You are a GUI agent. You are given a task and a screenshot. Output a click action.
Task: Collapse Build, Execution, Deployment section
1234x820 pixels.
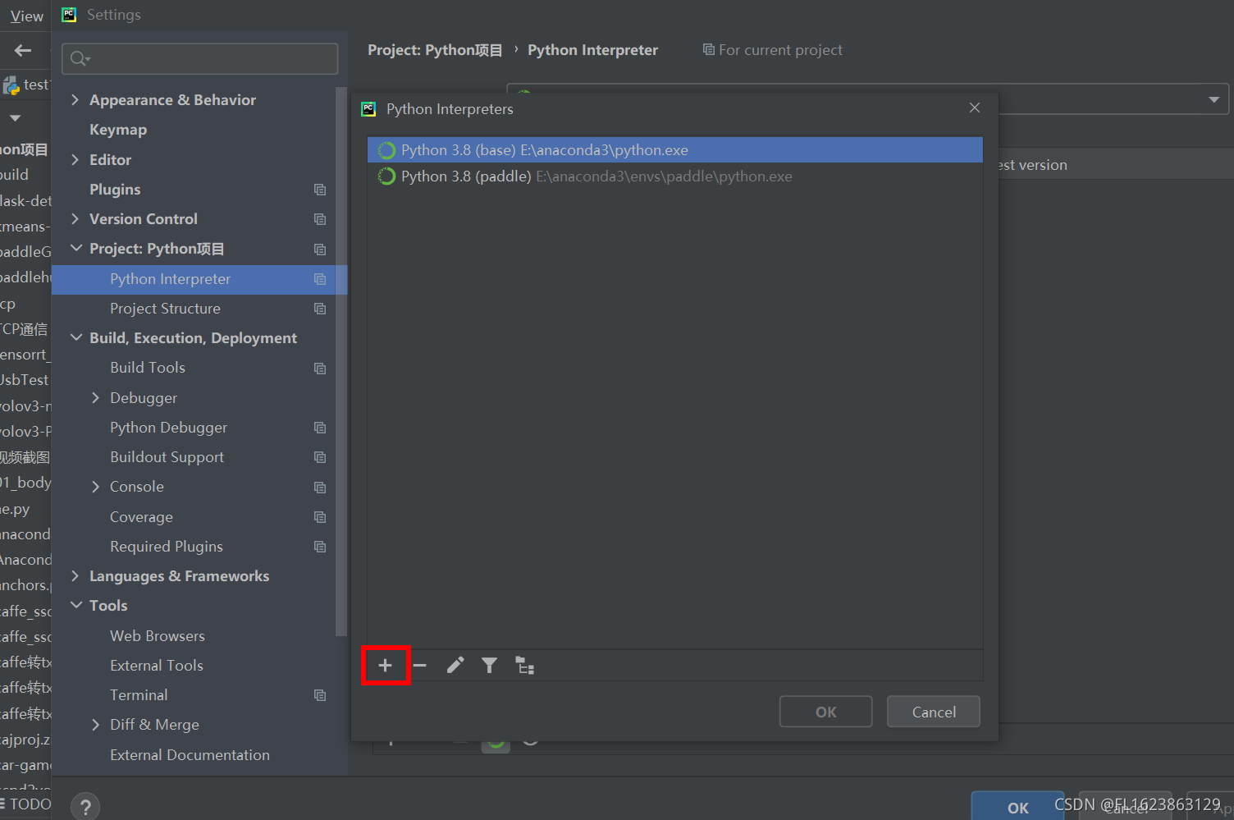pyautogui.click(x=75, y=338)
